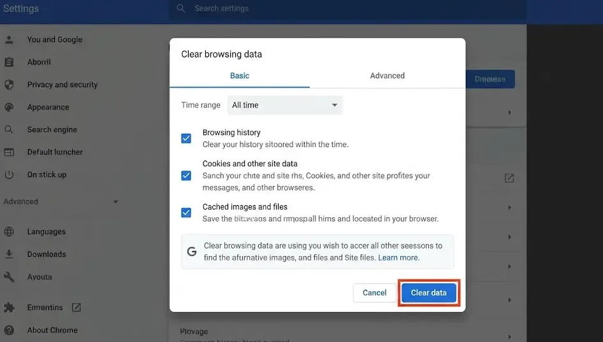Switch to the Advanced tab in dialog
The image size is (603, 342).
point(388,76)
